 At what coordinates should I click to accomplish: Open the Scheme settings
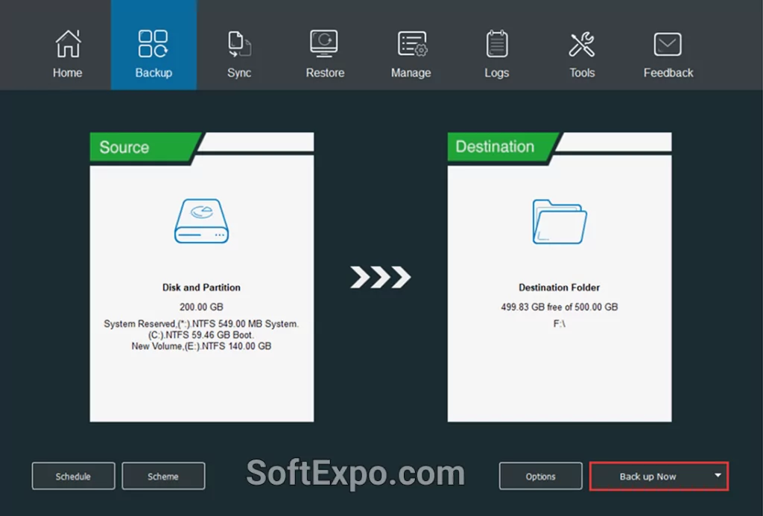[x=163, y=476]
